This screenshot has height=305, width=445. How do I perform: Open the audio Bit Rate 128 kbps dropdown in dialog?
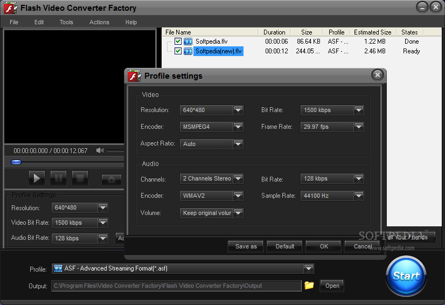click(x=359, y=178)
